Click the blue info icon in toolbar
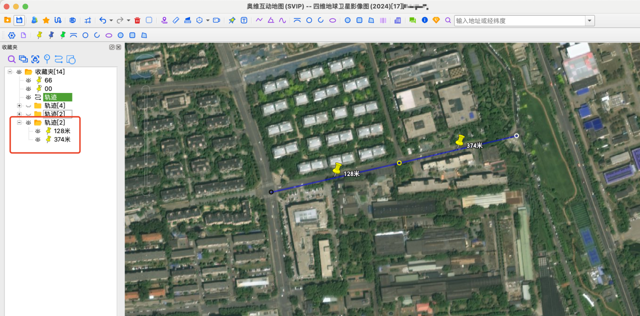640x316 pixels. coord(424,20)
